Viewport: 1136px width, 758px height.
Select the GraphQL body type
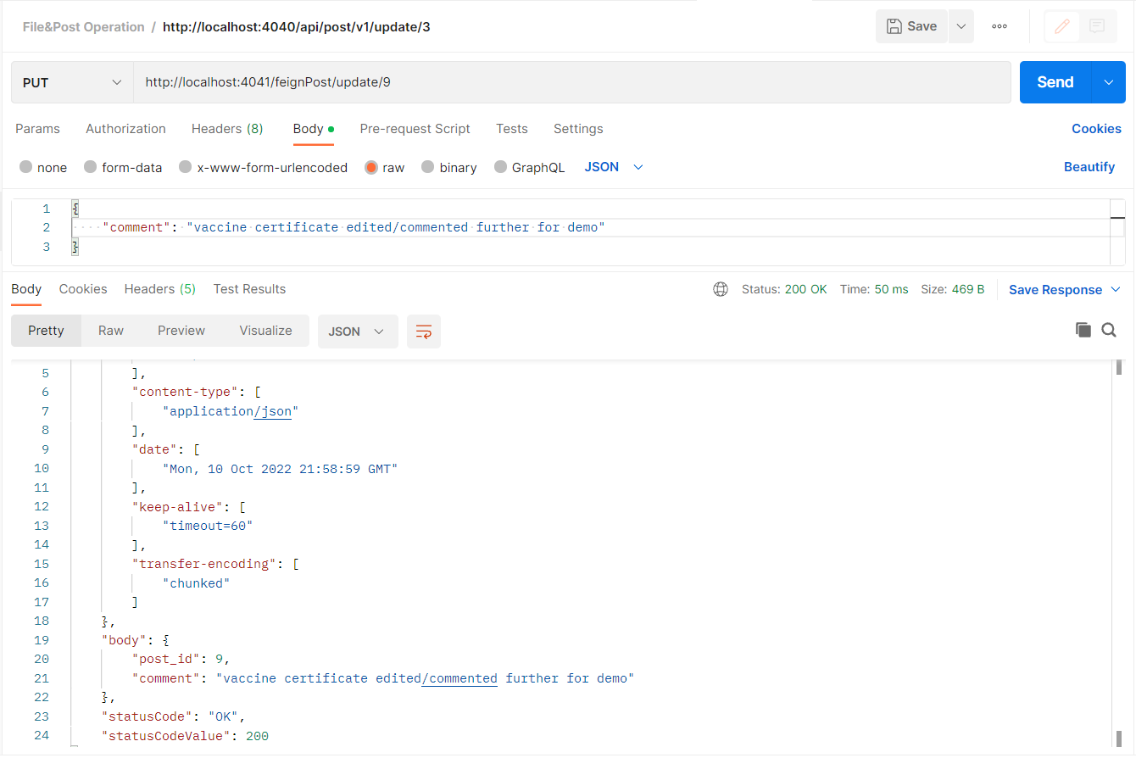(537, 167)
